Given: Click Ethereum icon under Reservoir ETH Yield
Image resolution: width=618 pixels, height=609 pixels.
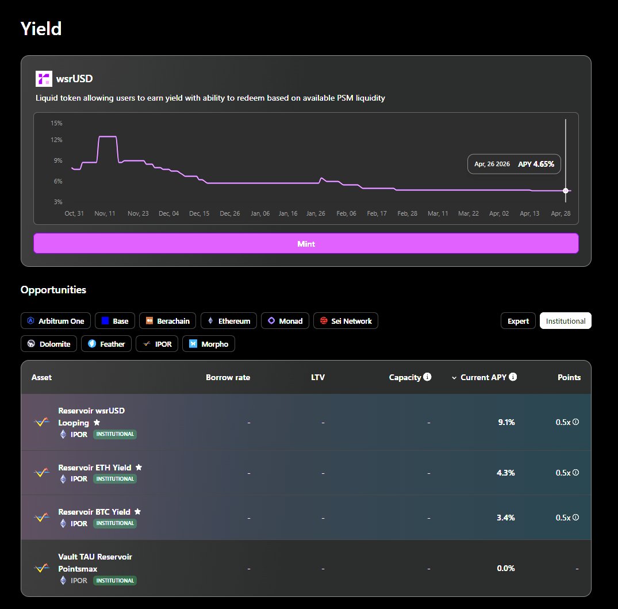Looking at the screenshot, I should pyautogui.click(x=63, y=478).
